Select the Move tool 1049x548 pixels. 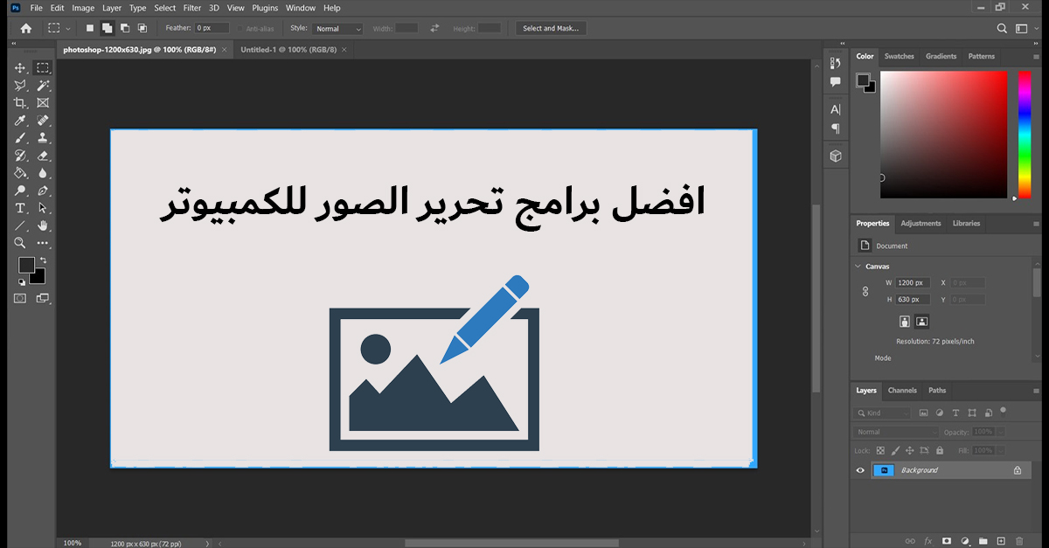[x=20, y=68]
